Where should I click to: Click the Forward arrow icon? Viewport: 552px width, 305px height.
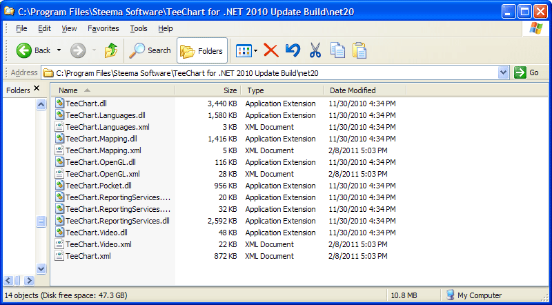[x=78, y=50]
